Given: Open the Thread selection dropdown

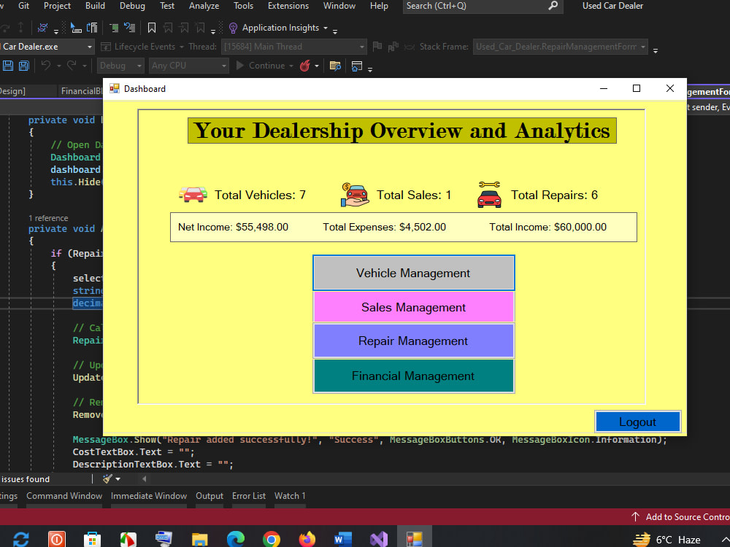Looking at the screenshot, I should point(361,46).
